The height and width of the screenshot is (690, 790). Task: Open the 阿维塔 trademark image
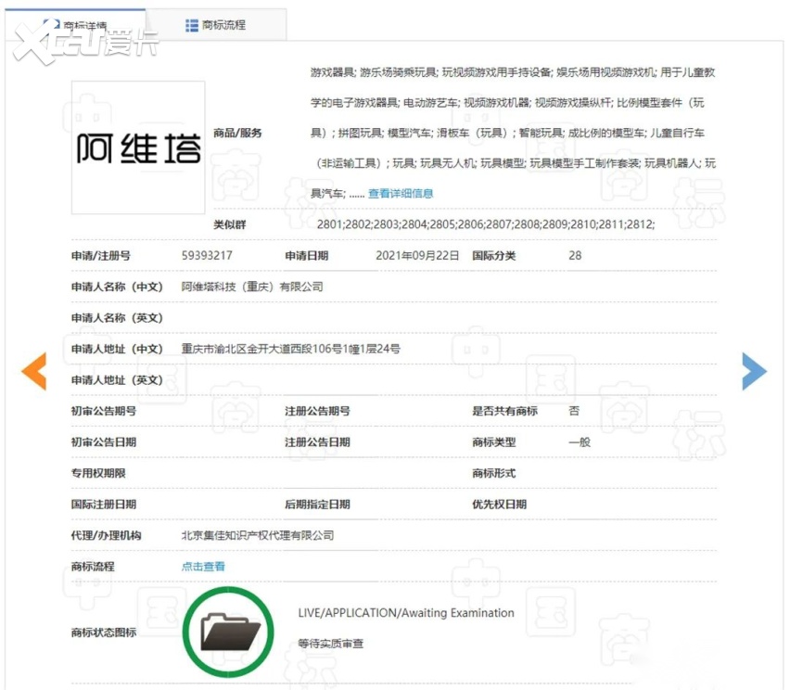coord(138,147)
